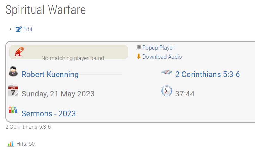The width and height of the screenshot is (255, 152).
Task: Click the Sunday, 21 May 2023 date text
Action: (58, 94)
